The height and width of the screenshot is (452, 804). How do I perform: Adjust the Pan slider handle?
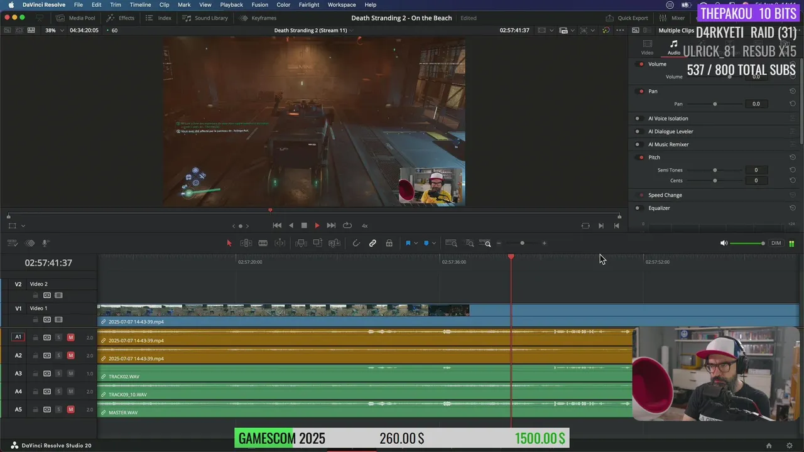[715, 104]
